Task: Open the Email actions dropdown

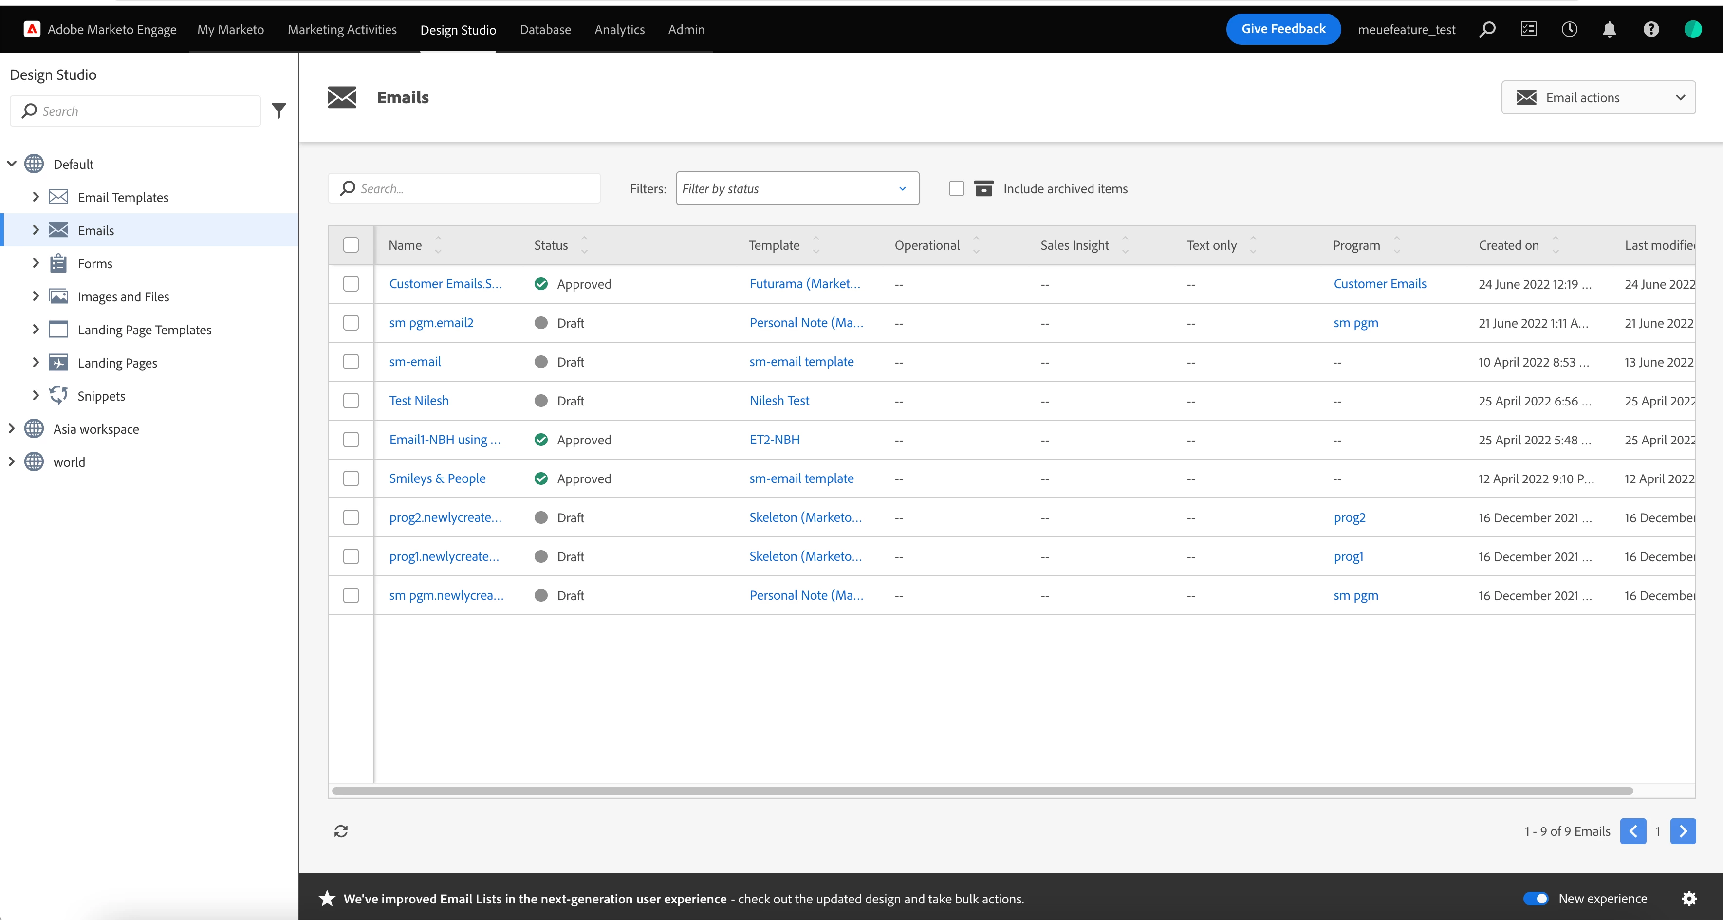Action: [1598, 98]
